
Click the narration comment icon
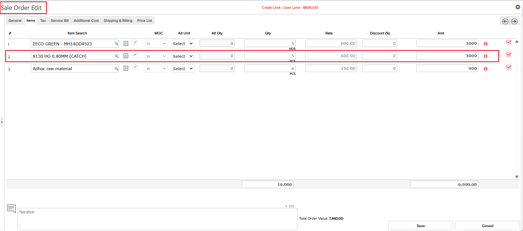[x=11, y=208]
